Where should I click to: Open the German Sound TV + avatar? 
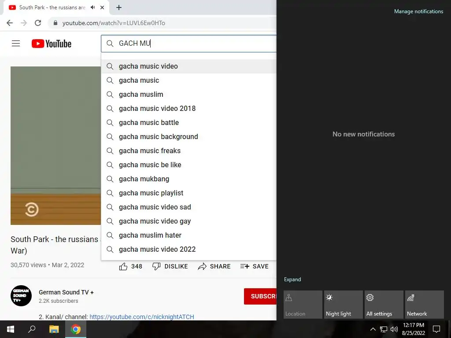click(21, 296)
